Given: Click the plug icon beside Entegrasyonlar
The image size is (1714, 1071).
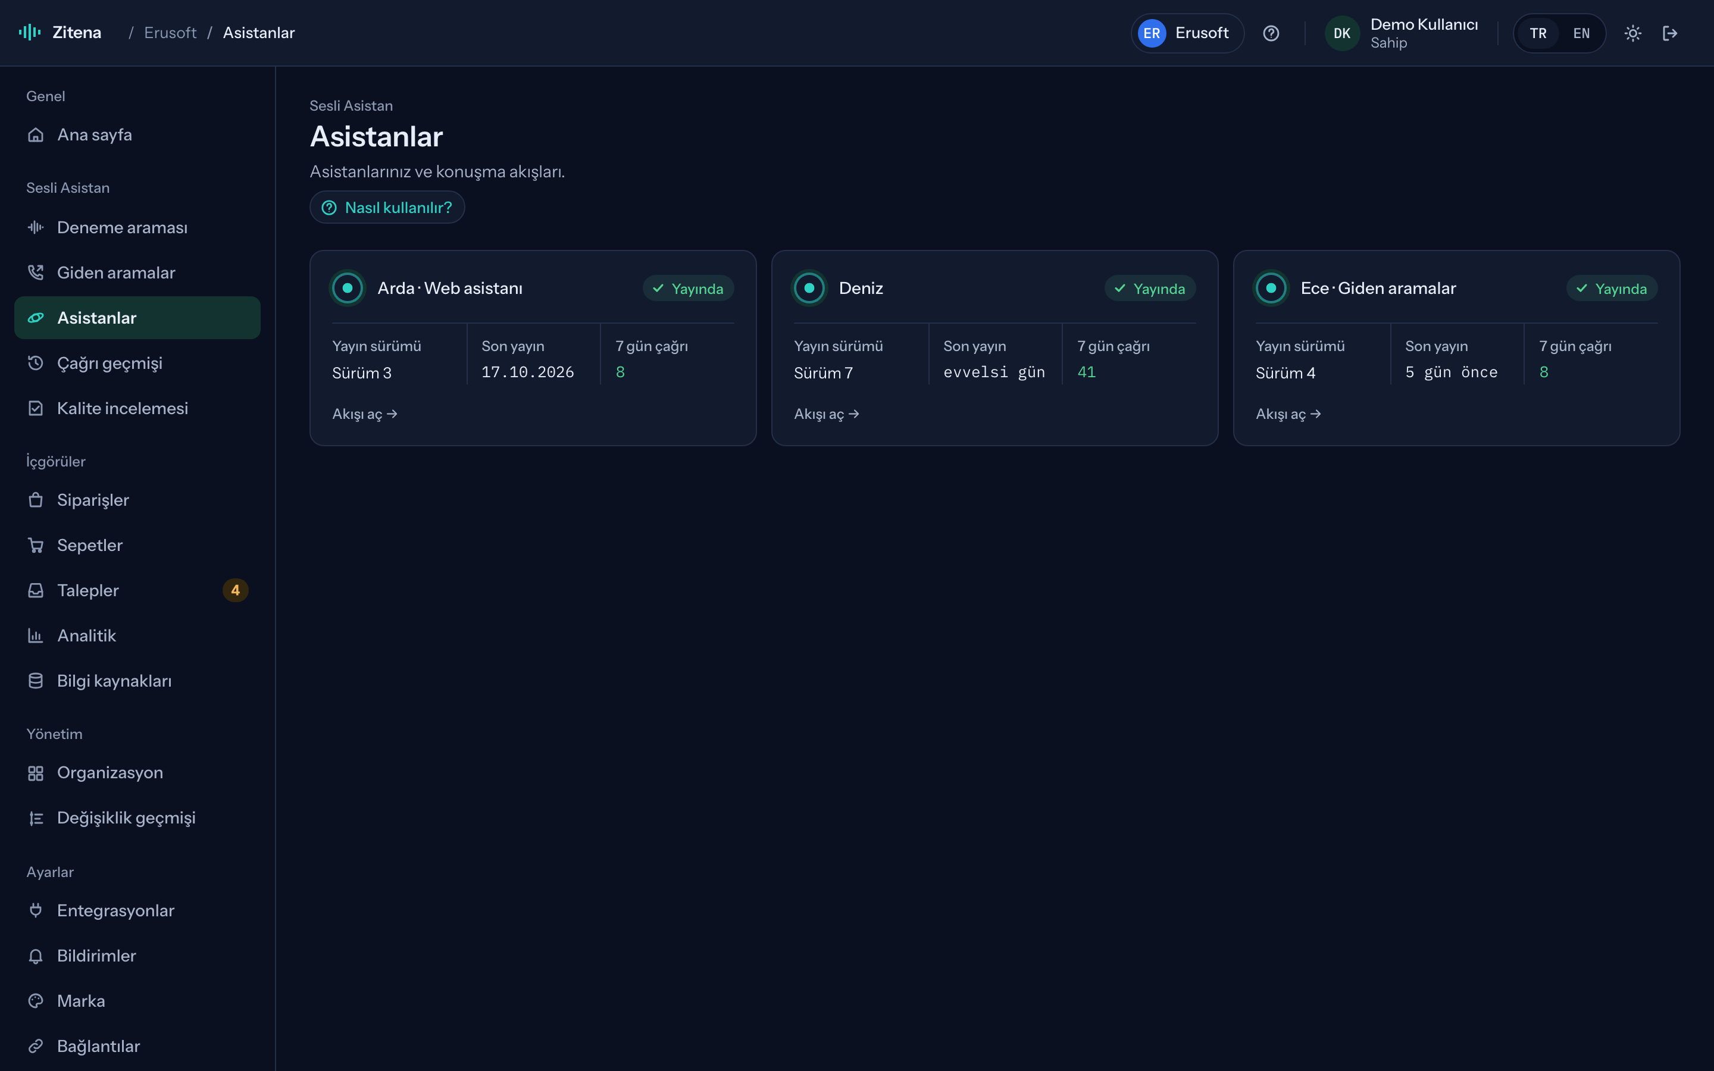Looking at the screenshot, I should click(x=36, y=910).
